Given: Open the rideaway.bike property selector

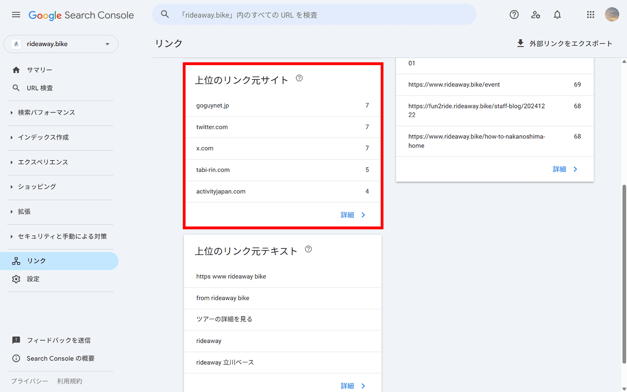Looking at the screenshot, I should [x=61, y=44].
